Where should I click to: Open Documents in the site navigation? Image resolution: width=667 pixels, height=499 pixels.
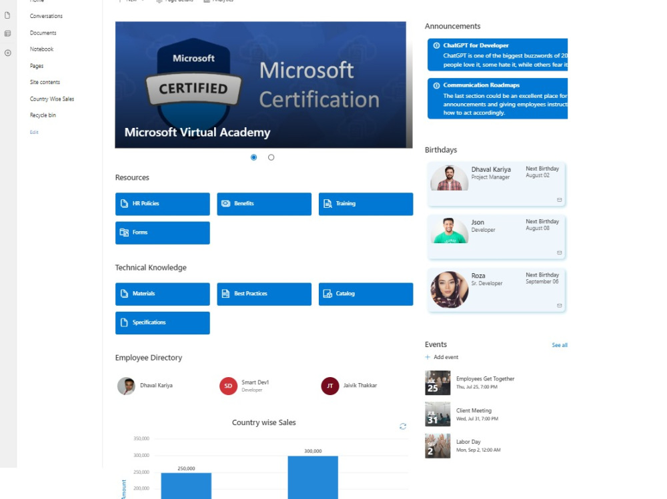43,33
